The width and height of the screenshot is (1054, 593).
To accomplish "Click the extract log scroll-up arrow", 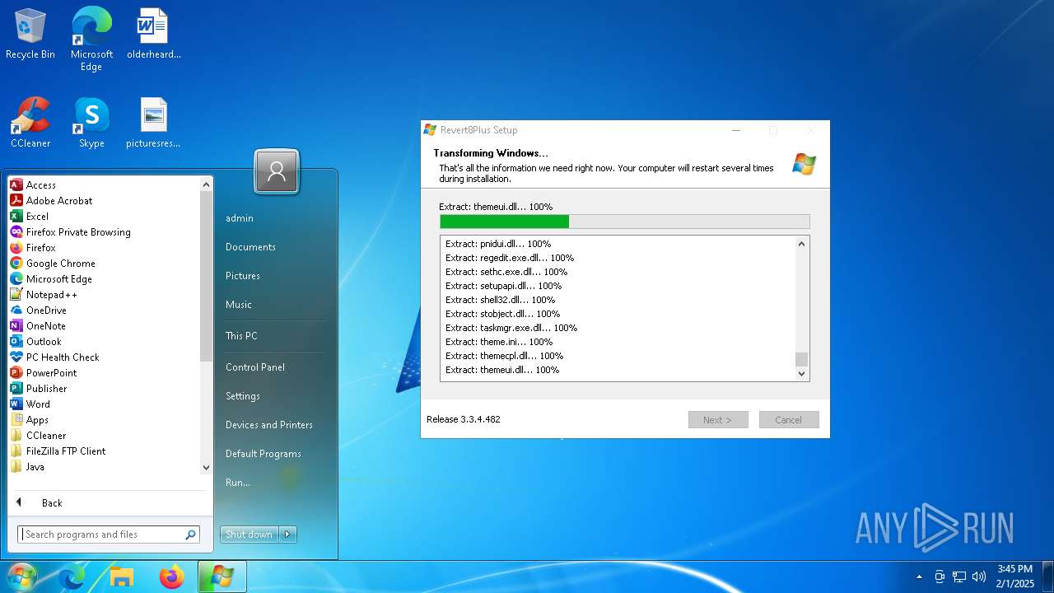I will click(x=801, y=244).
